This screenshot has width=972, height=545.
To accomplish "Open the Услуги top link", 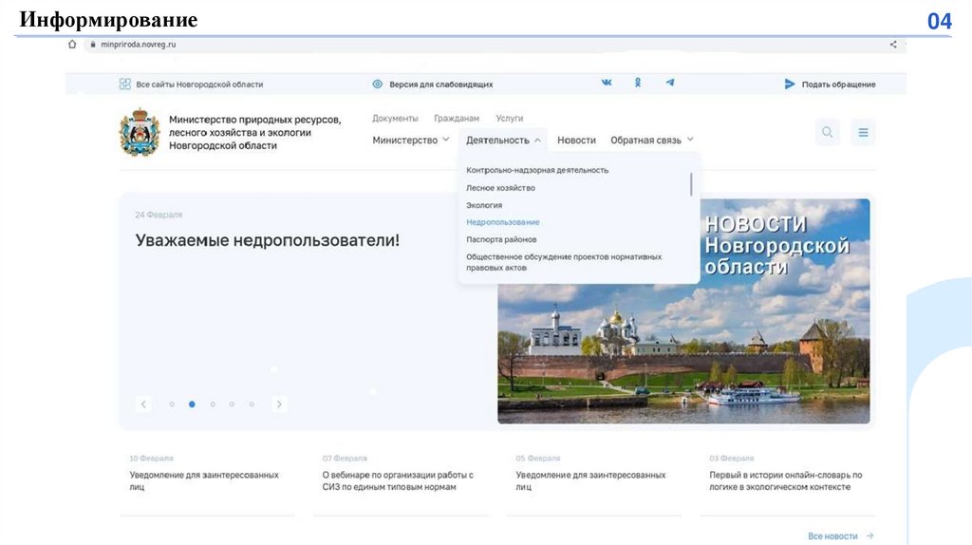I will (x=509, y=118).
